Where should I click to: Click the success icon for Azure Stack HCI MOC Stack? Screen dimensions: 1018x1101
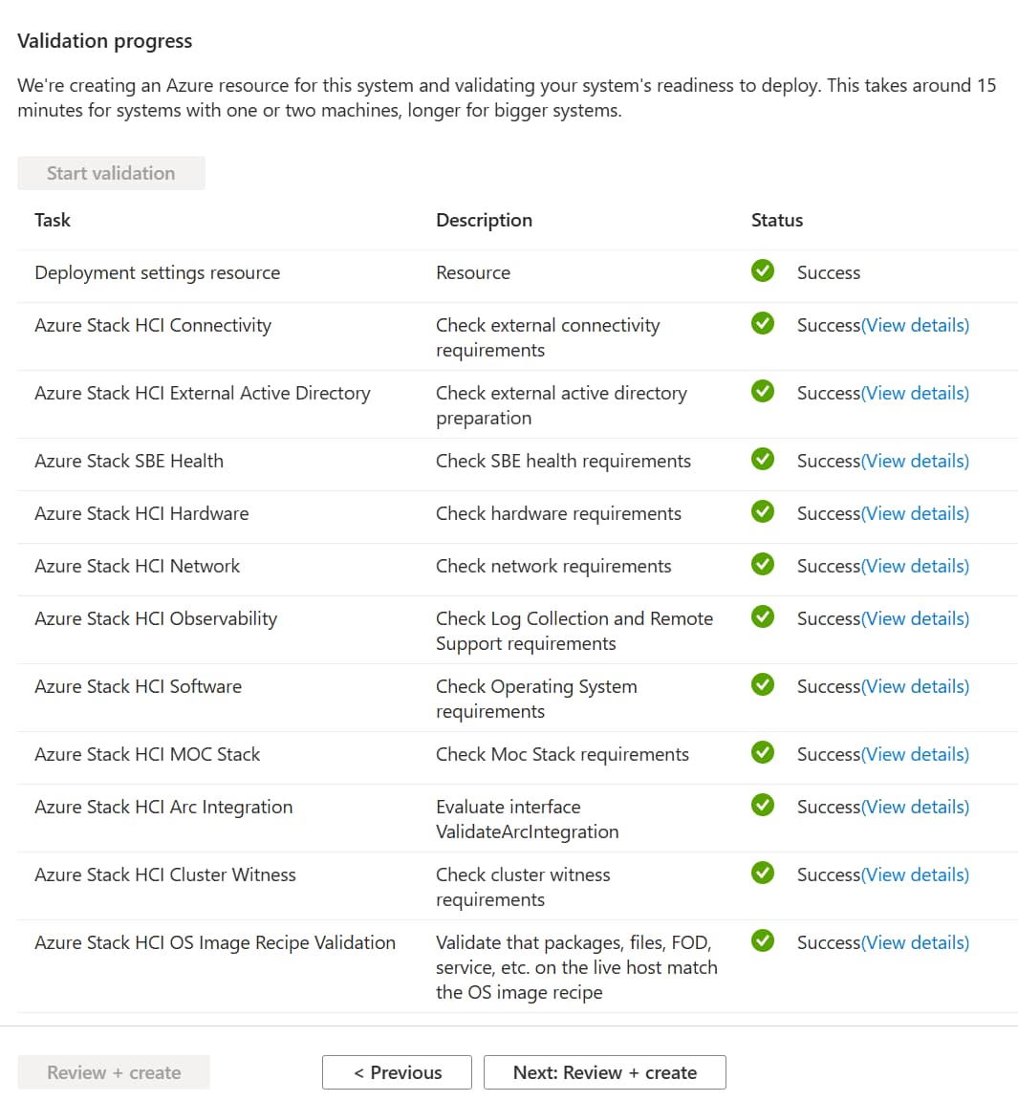[763, 752]
